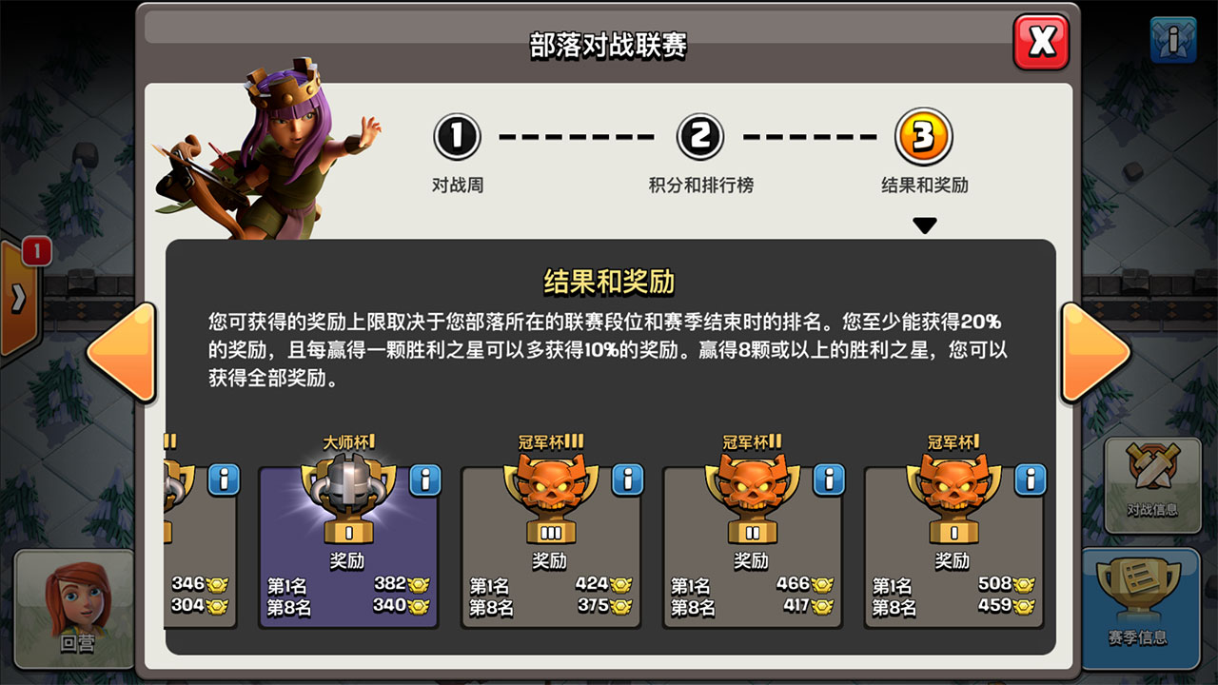Select the 冠军杯II reward card
The height and width of the screenshot is (685, 1218).
753,547
